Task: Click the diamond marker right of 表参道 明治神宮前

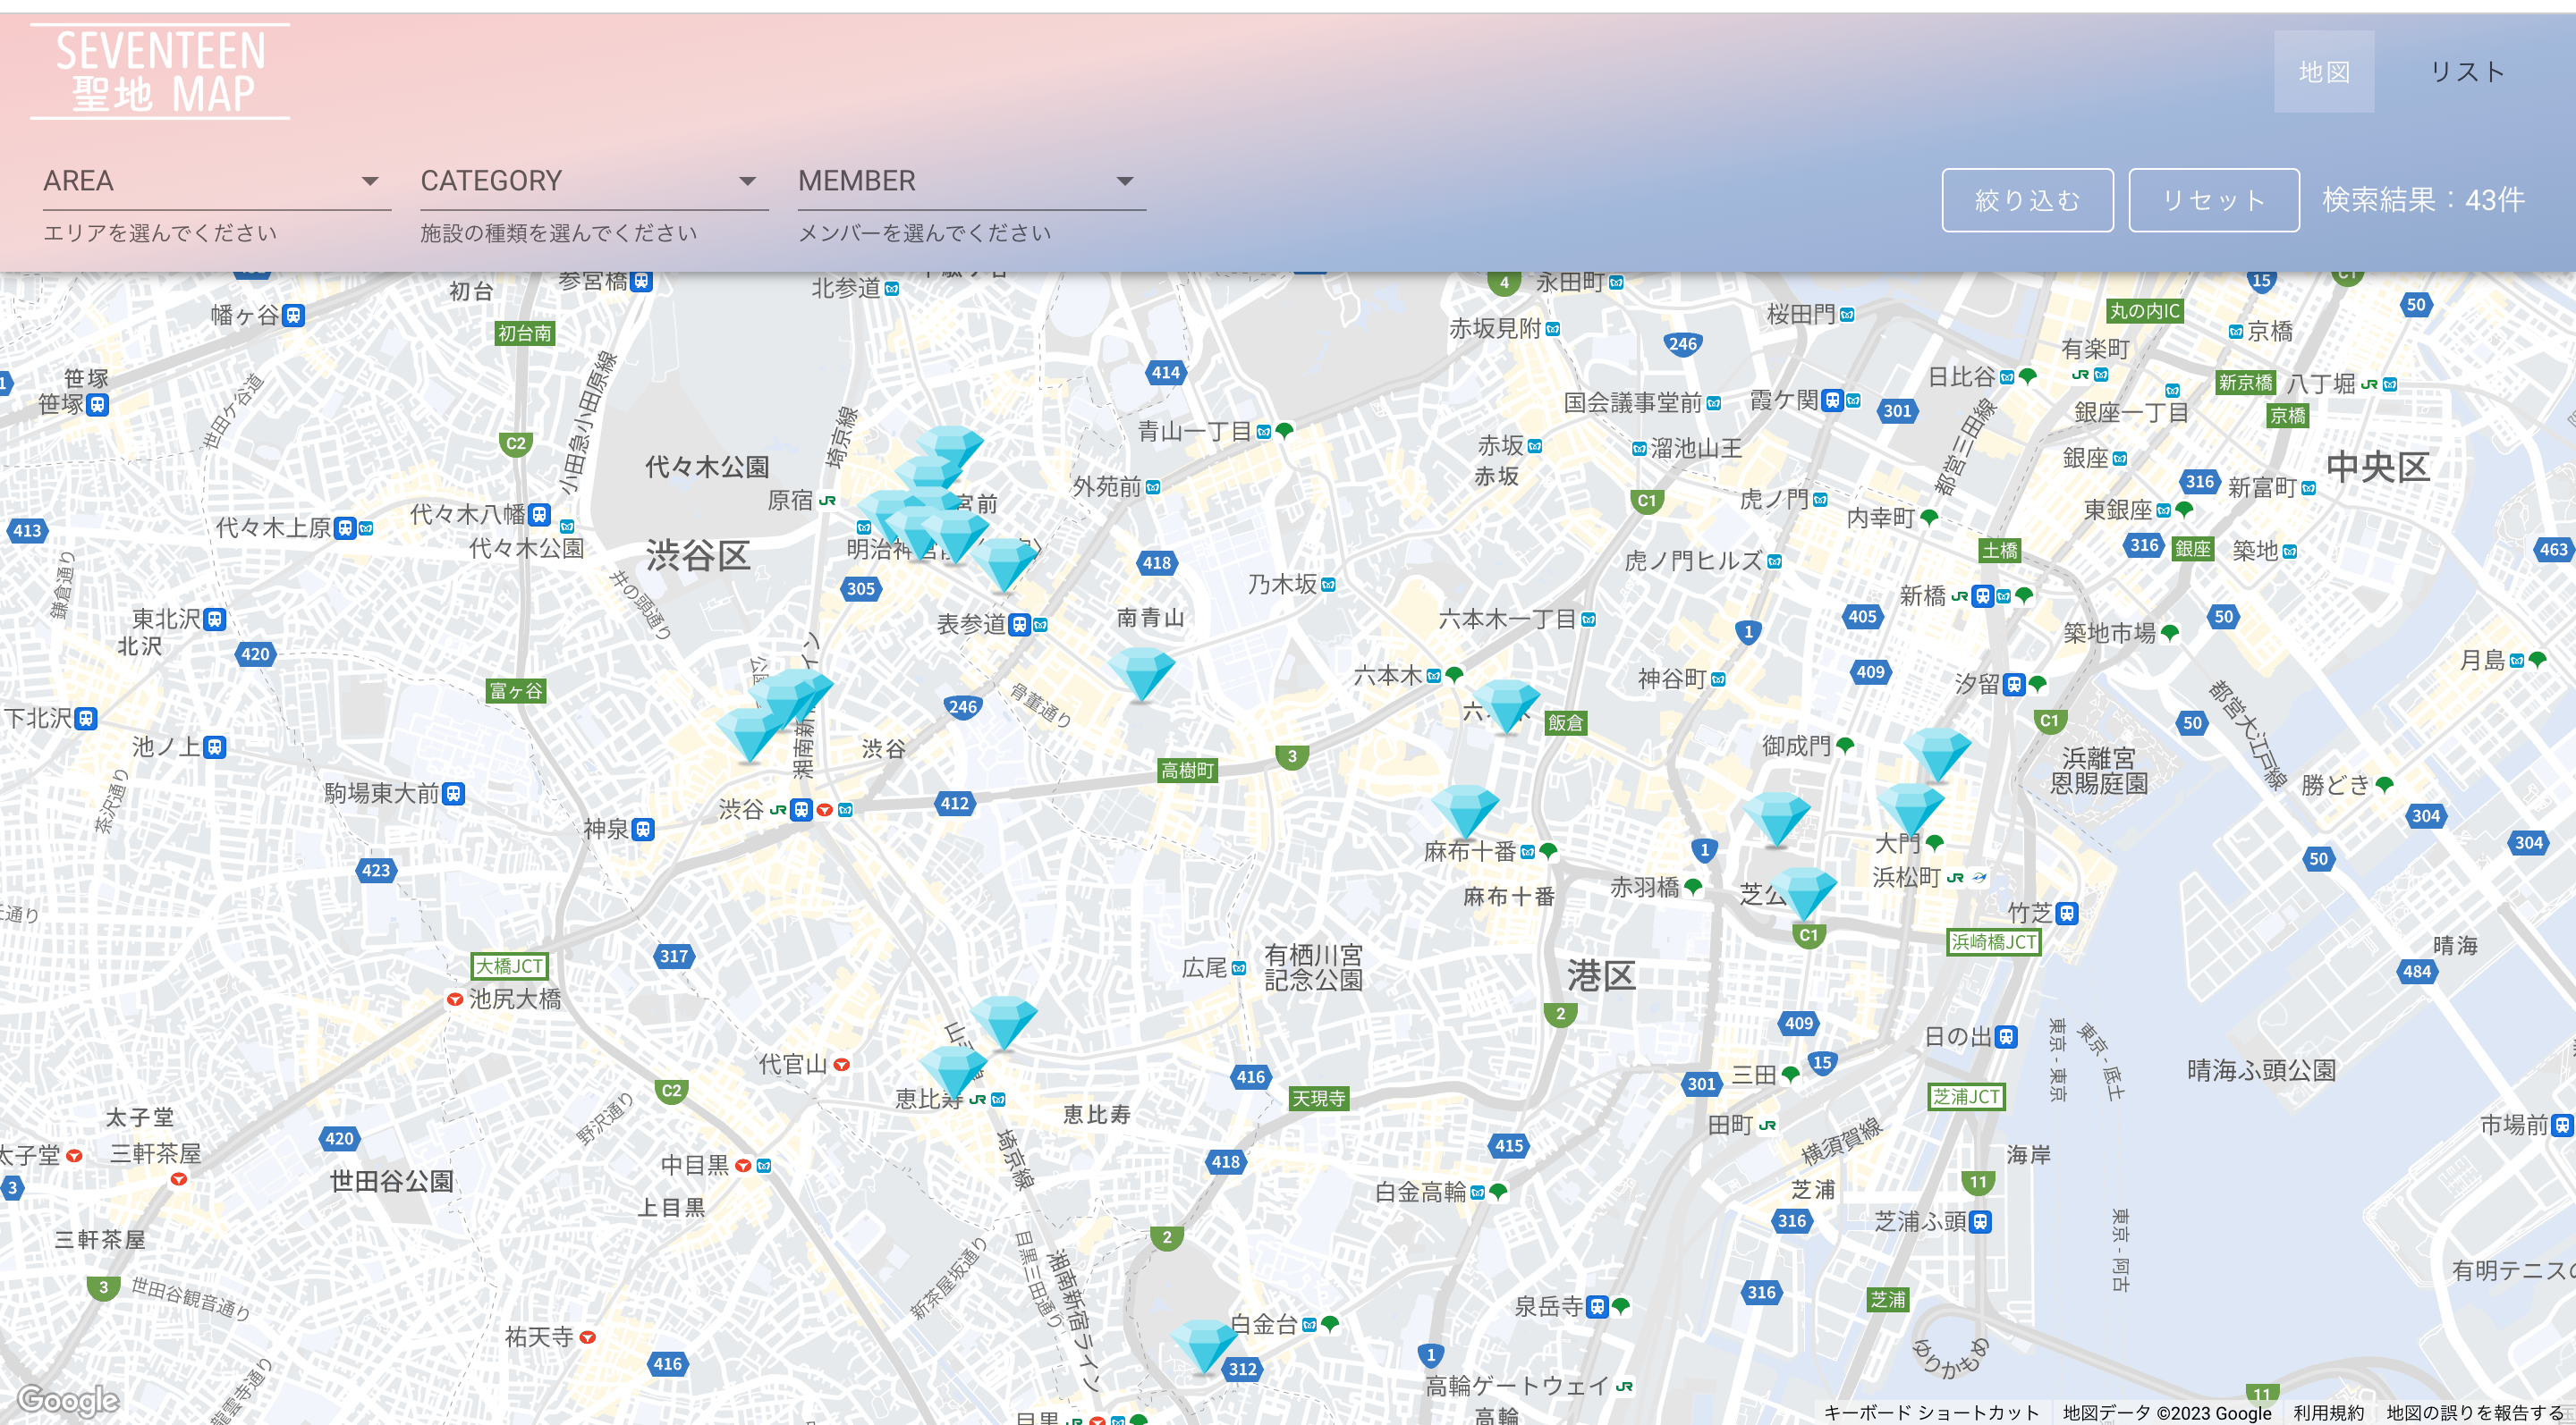Action: click(1004, 563)
